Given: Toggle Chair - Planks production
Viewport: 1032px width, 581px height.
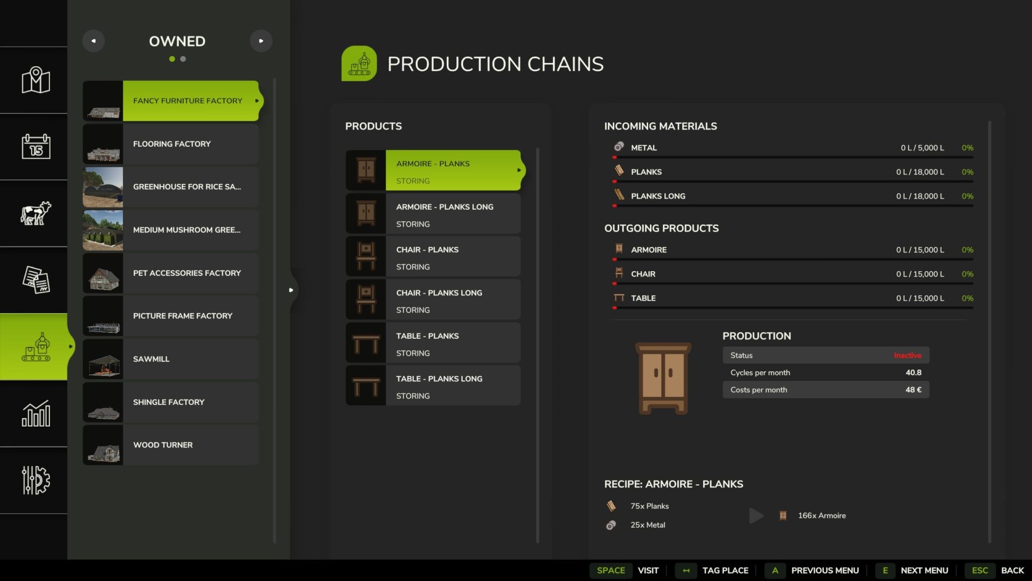Looking at the screenshot, I should tap(433, 256).
